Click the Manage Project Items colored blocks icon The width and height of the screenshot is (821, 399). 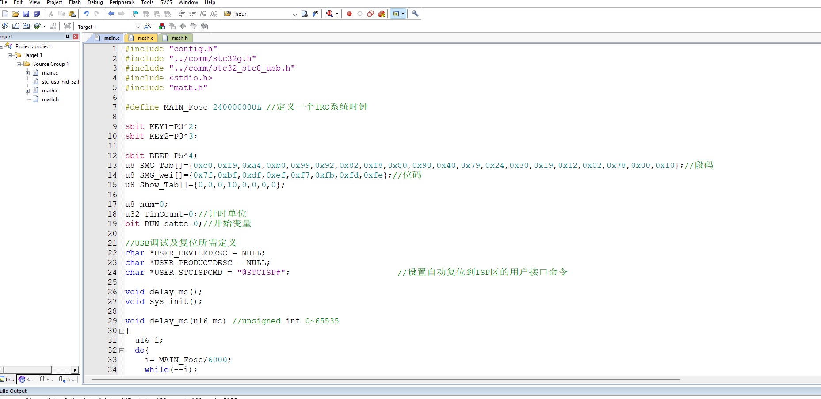(x=162, y=26)
